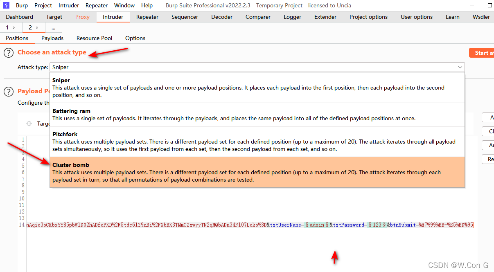
Task: Switch to the Proxy tab
Action: 82,17
